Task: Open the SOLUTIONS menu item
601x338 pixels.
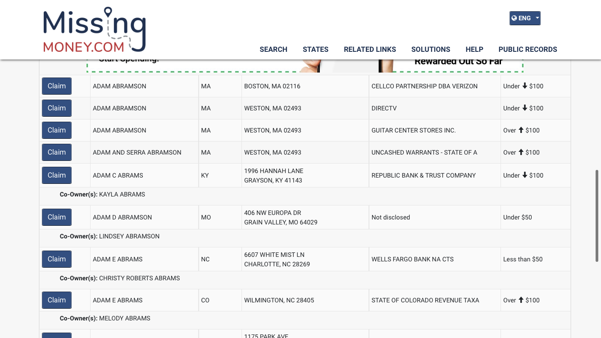Action: click(x=431, y=50)
